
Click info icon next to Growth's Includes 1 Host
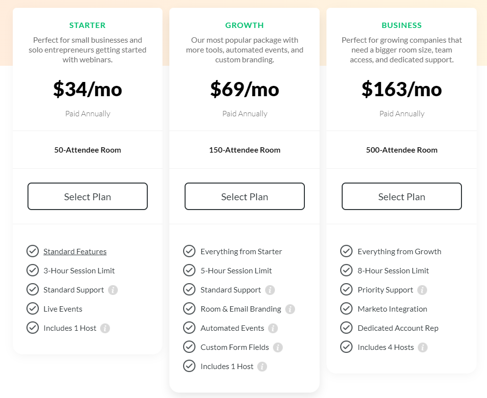(x=262, y=367)
